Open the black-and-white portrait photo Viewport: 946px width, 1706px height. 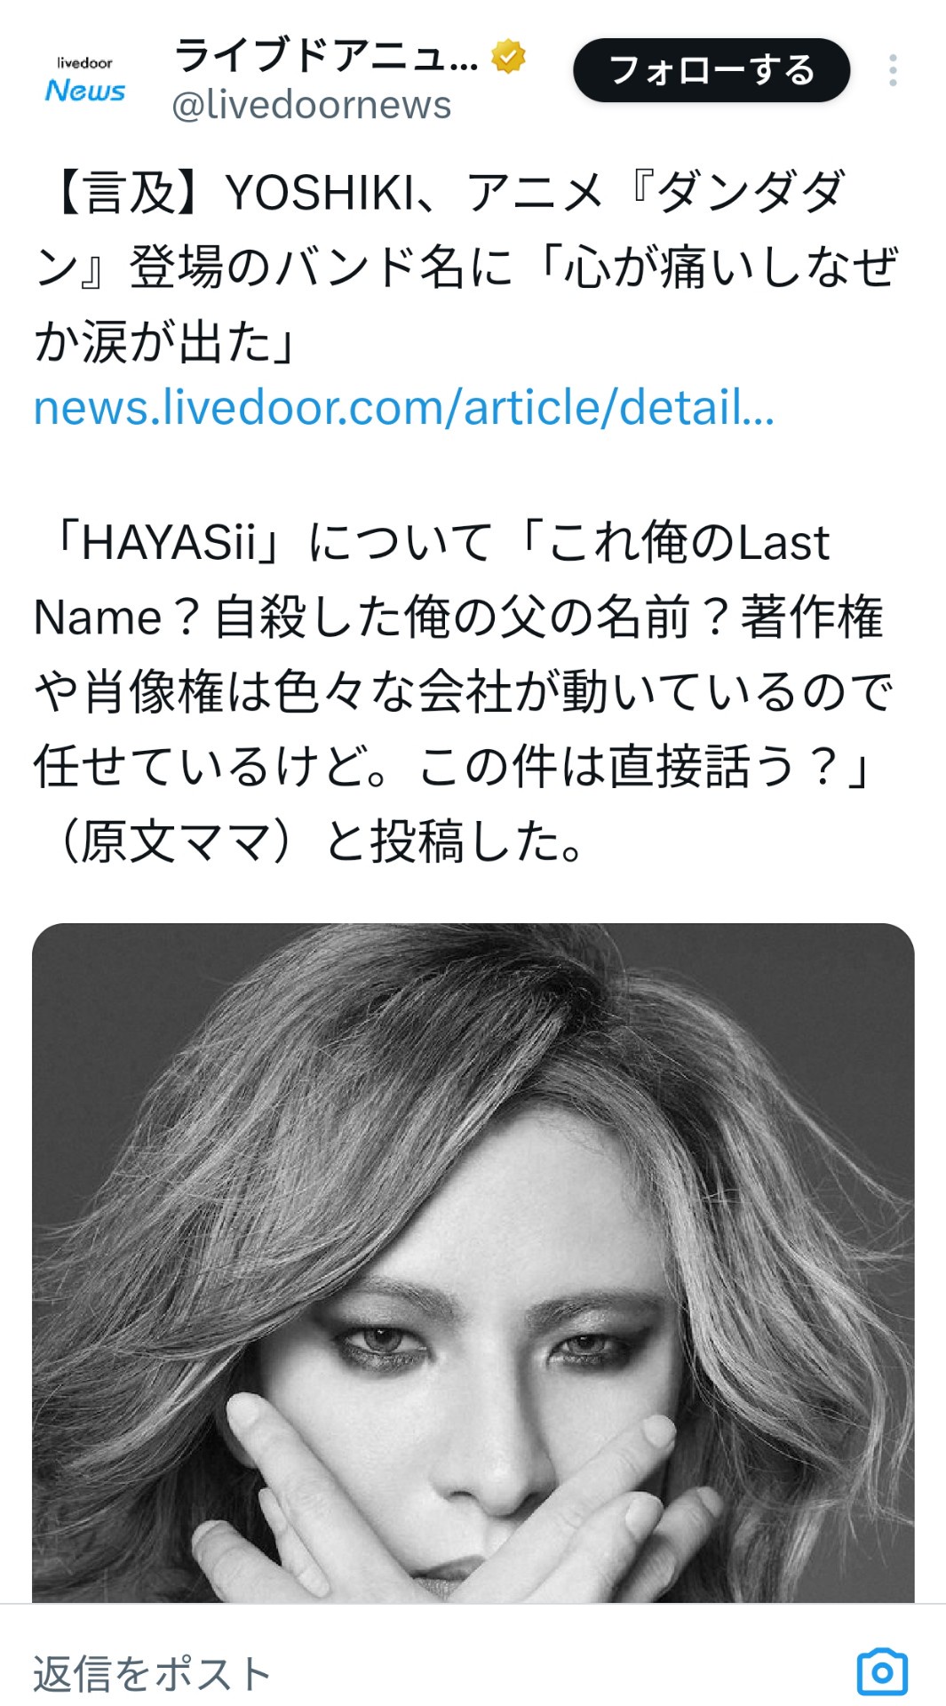coord(473,1263)
